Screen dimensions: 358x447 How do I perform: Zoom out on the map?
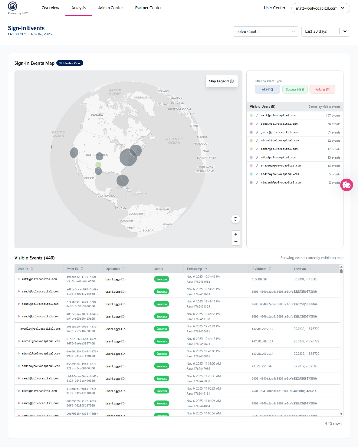point(236,242)
